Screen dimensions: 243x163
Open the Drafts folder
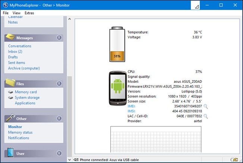point(13,57)
